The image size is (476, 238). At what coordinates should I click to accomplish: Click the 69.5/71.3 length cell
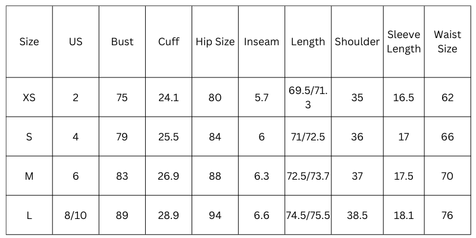click(x=308, y=98)
